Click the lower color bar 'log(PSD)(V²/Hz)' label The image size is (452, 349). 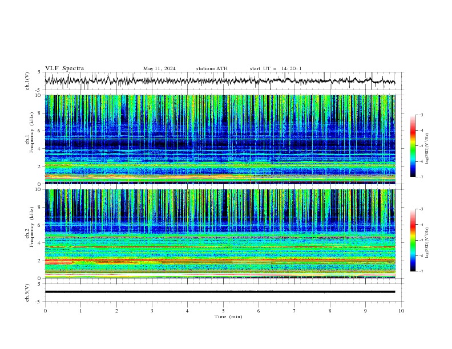point(427,243)
